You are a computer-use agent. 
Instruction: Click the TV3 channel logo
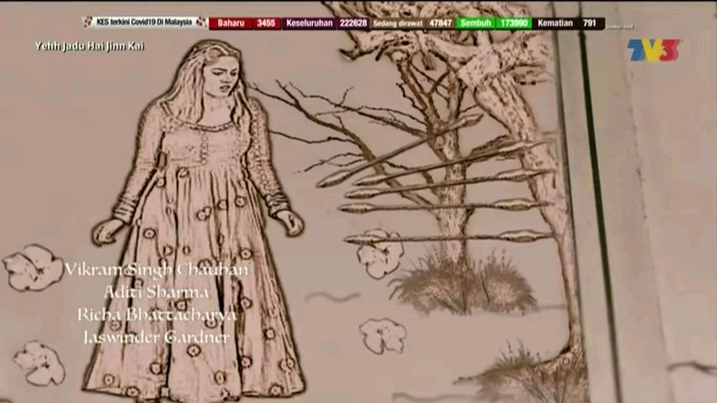click(x=654, y=50)
